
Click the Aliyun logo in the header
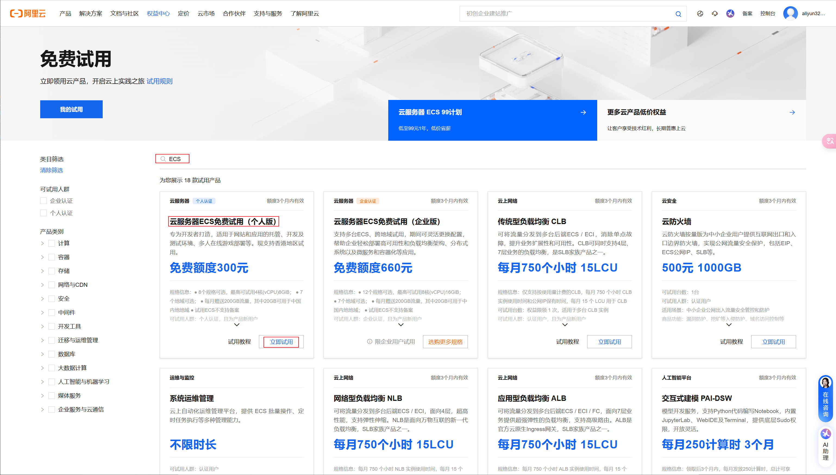click(28, 13)
